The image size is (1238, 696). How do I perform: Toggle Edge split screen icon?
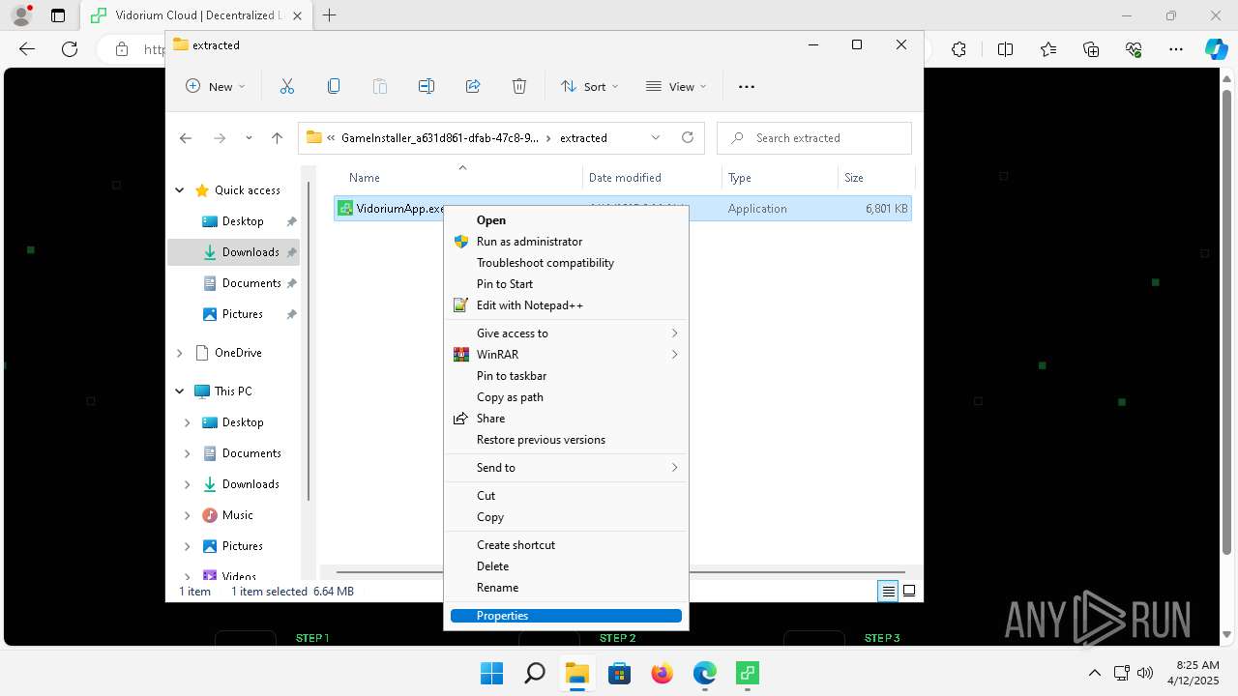pos(1005,49)
